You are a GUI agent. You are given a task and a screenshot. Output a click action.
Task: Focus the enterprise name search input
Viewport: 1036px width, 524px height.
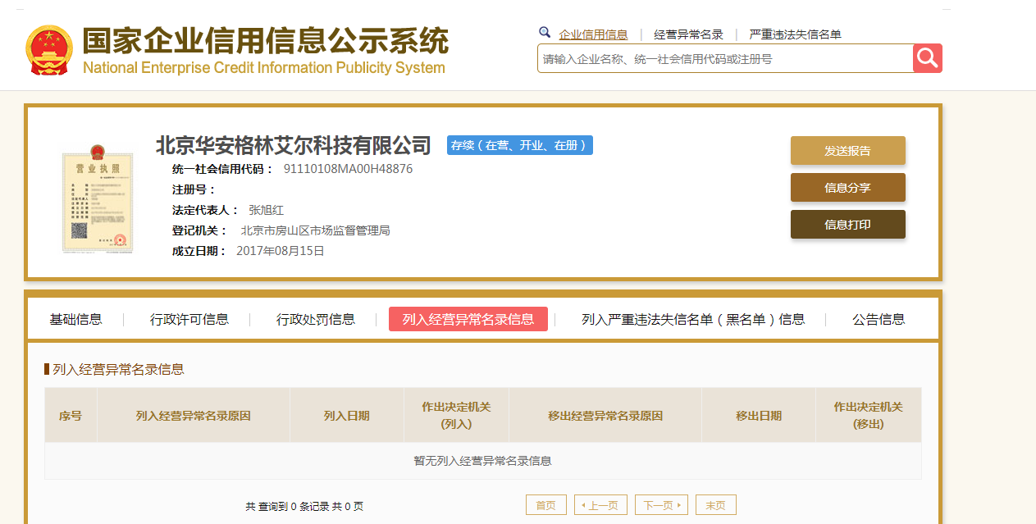pos(725,58)
